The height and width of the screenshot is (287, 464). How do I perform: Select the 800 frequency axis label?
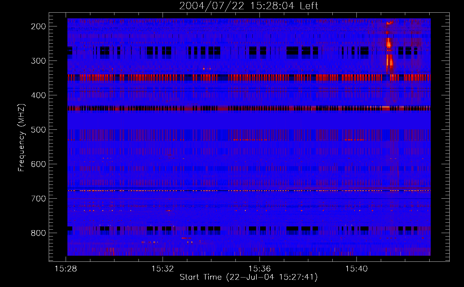[x=38, y=233]
